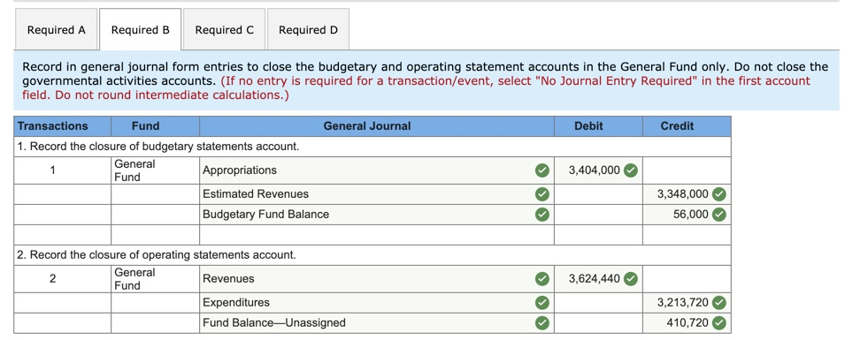Select the Estimated Revenues account field
The height and width of the screenshot is (340, 860).
376,194
